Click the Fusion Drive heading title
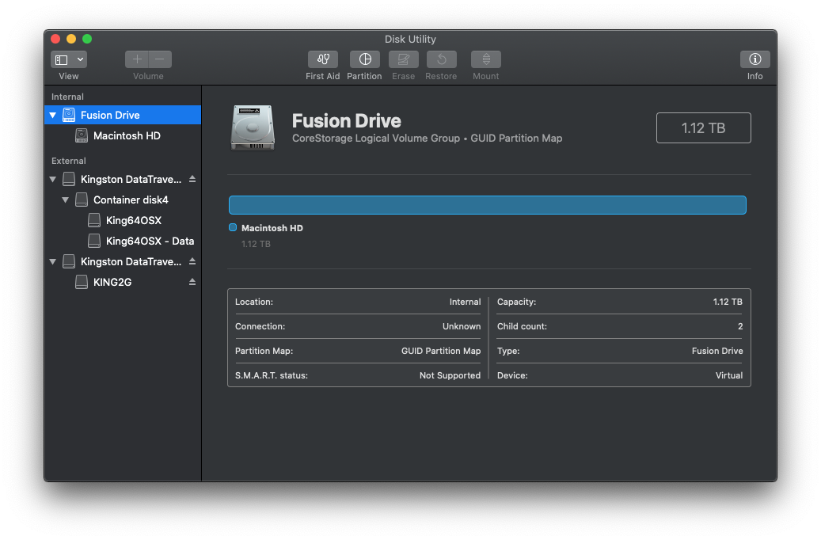Image resolution: width=821 pixels, height=540 pixels. (x=347, y=121)
